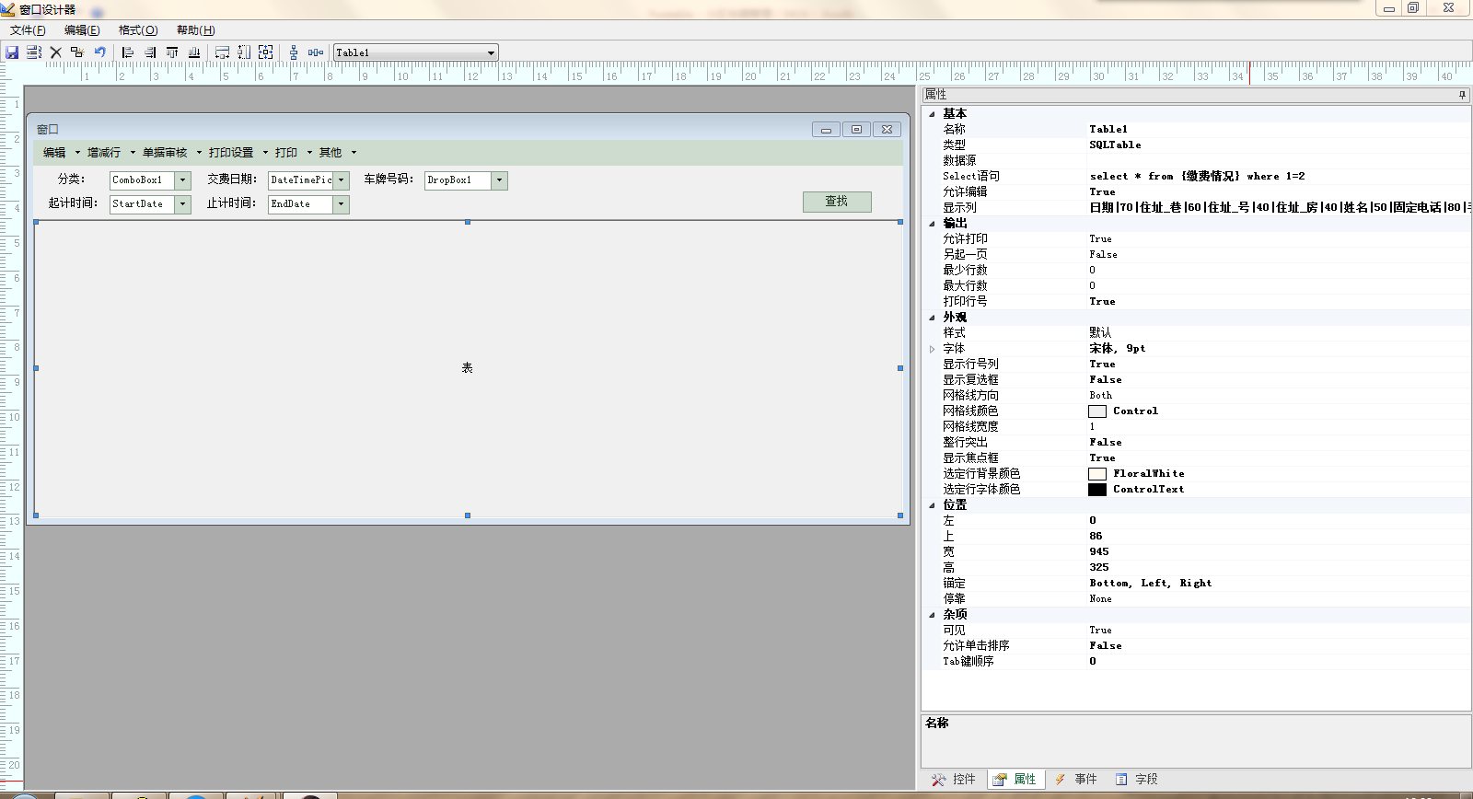Switch to the 事件 tab
This screenshot has width=1473, height=799.
click(x=1075, y=780)
